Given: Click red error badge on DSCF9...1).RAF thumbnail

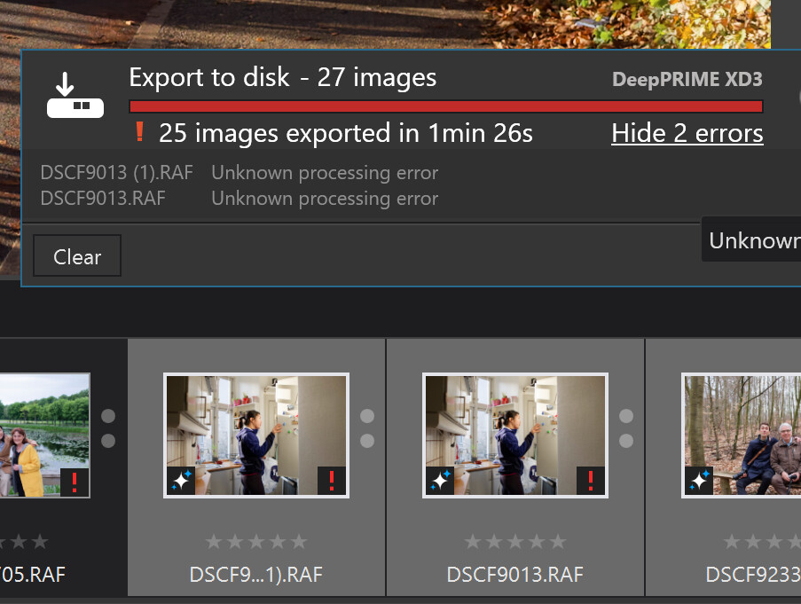Looking at the screenshot, I should (332, 481).
